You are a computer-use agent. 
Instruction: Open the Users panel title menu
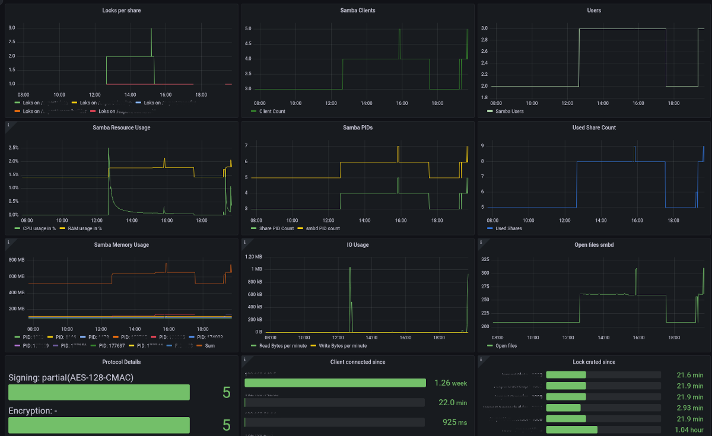594,11
